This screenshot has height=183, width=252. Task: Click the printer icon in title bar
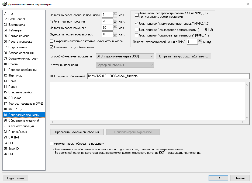[x=4, y=4]
